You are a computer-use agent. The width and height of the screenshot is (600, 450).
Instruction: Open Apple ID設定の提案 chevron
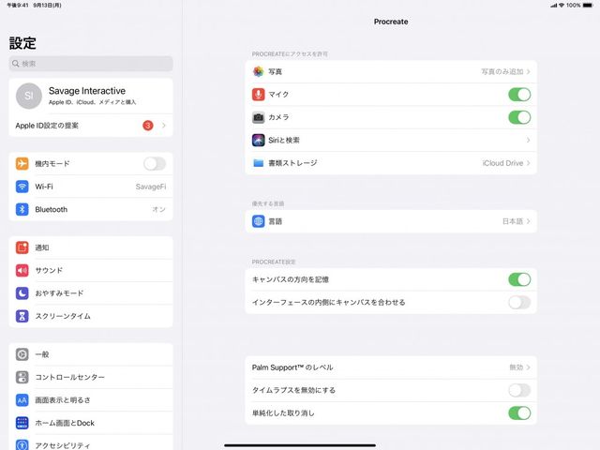[164, 126]
